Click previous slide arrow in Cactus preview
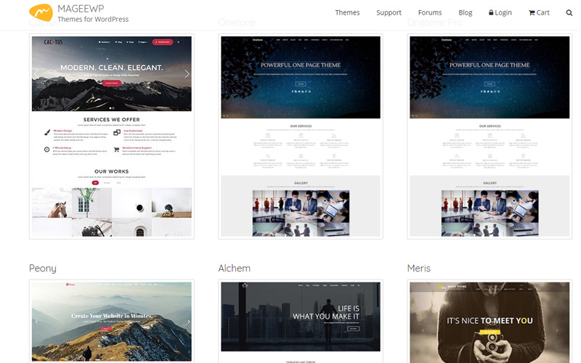The height and width of the screenshot is (363, 581). pyautogui.click(x=36, y=74)
